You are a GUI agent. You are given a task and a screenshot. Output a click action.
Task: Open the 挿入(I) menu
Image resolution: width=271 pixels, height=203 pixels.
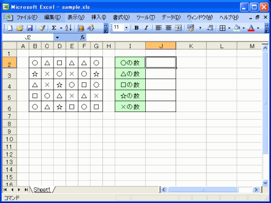click(99, 17)
